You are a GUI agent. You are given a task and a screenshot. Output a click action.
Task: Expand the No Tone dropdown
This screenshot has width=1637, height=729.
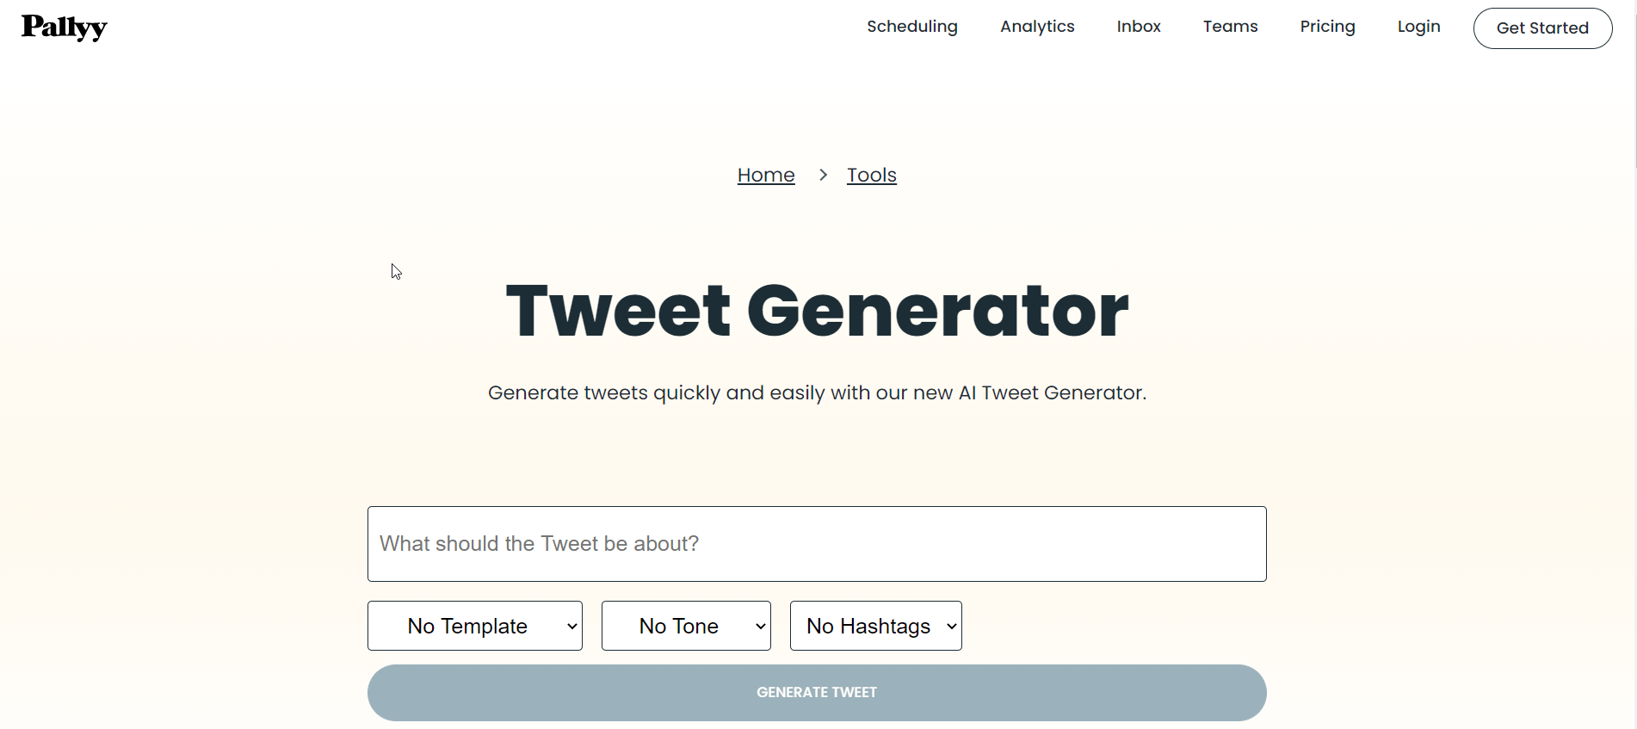click(x=685, y=626)
